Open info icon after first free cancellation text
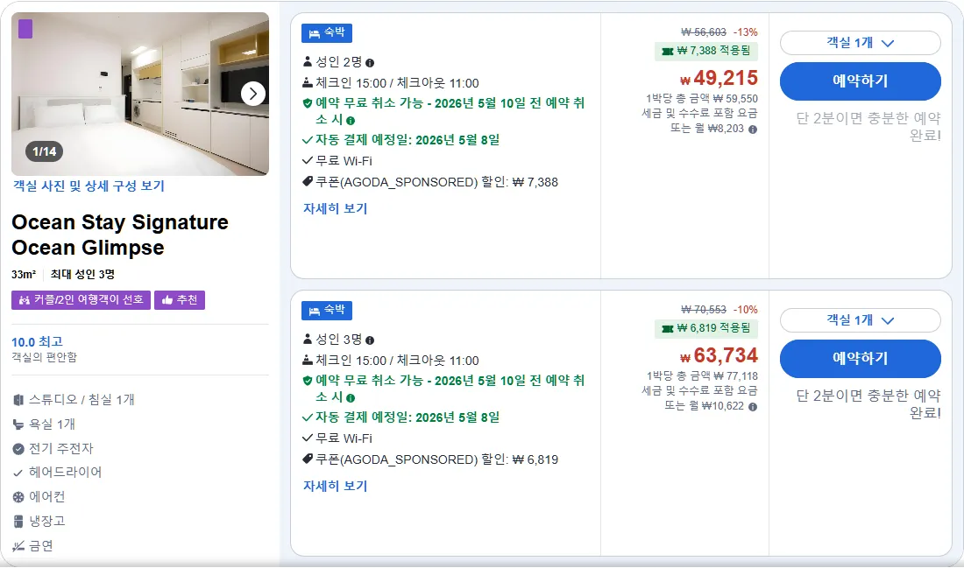964x568 pixels. click(351, 121)
